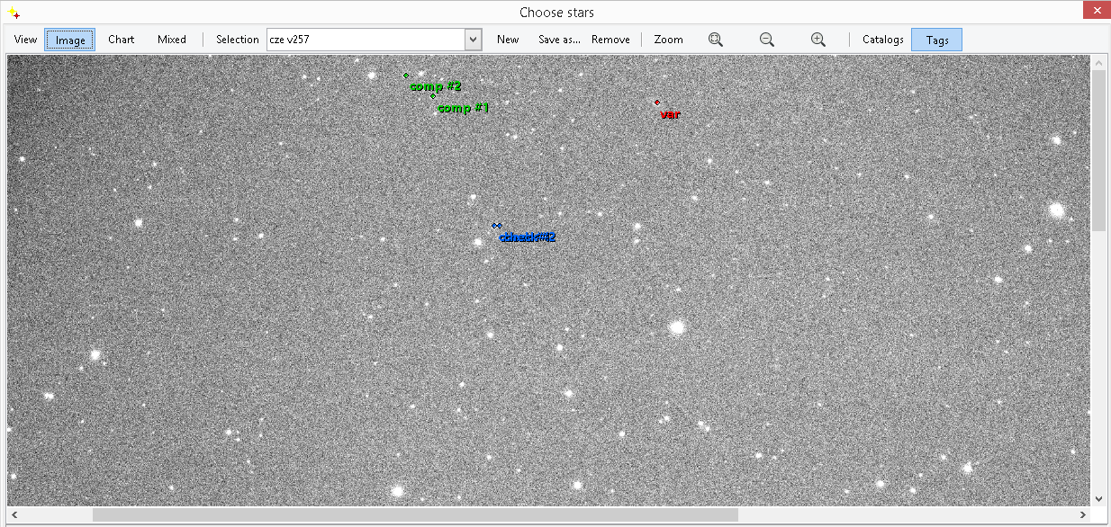Click the app icon in title bar
Image resolution: width=1111 pixels, height=527 pixels.
[14, 13]
